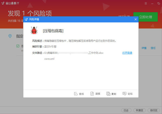Click the 详情 link in risk row

coord(144,48)
